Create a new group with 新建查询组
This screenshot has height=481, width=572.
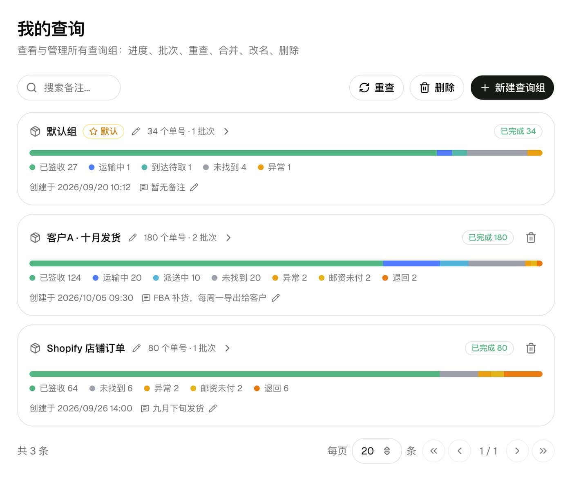point(512,88)
